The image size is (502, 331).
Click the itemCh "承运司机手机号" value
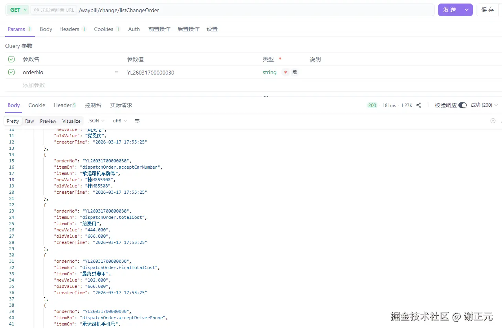(x=99, y=324)
